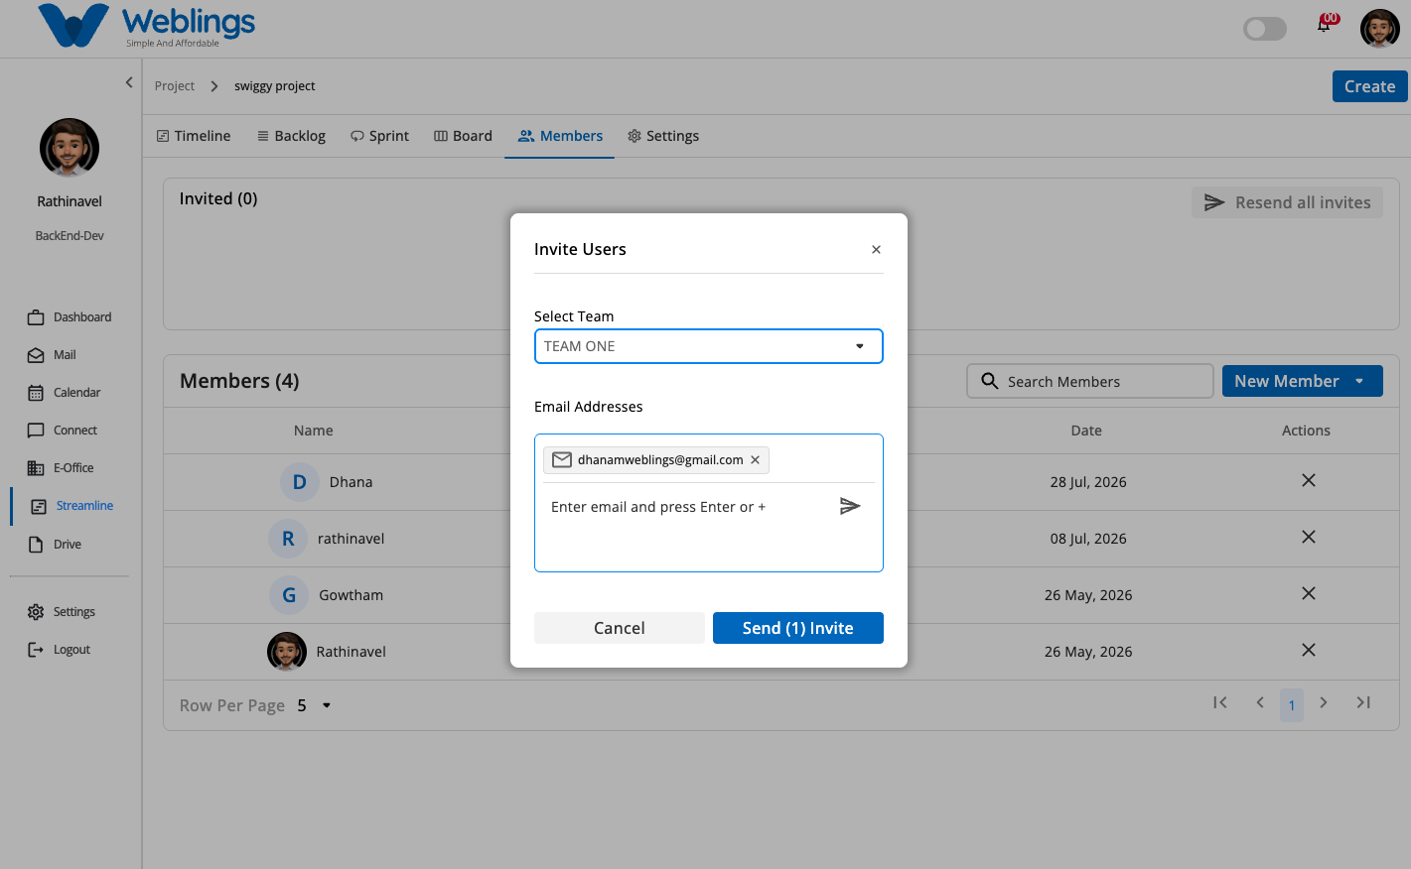Go to previous page of members

click(x=1260, y=702)
